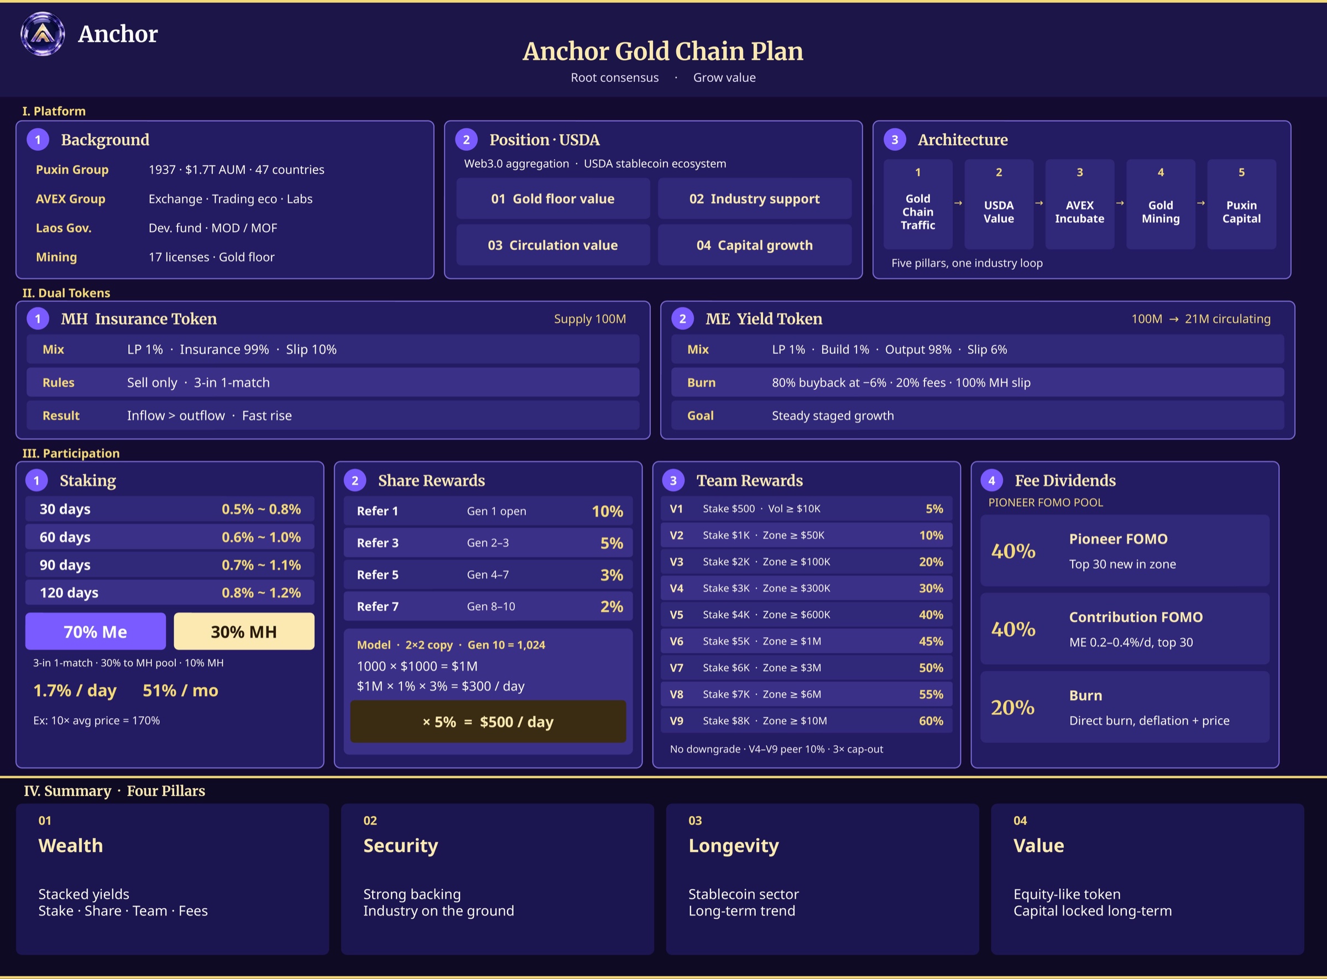Click the MH token Result row
Viewport: 1327px width, 979px height.
click(x=333, y=415)
